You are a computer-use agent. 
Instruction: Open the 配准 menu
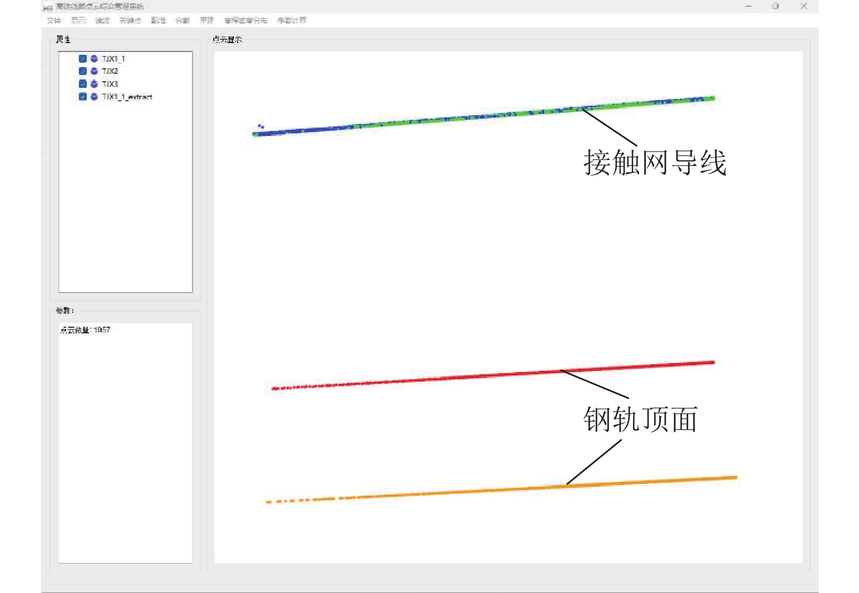click(x=158, y=21)
